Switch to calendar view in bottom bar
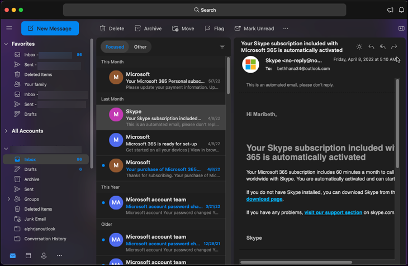The height and width of the screenshot is (266, 408). click(x=29, y=255)
